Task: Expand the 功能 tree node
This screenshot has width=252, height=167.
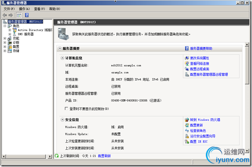Action: (x=5, y=38)
